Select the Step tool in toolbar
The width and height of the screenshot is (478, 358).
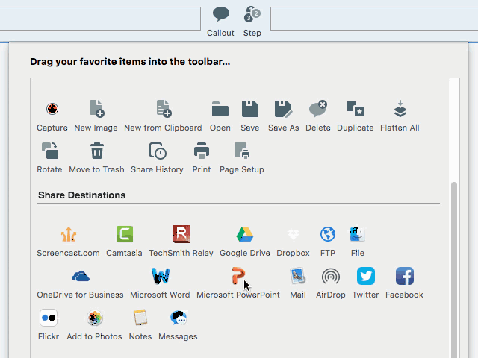(x=252, y=22)
